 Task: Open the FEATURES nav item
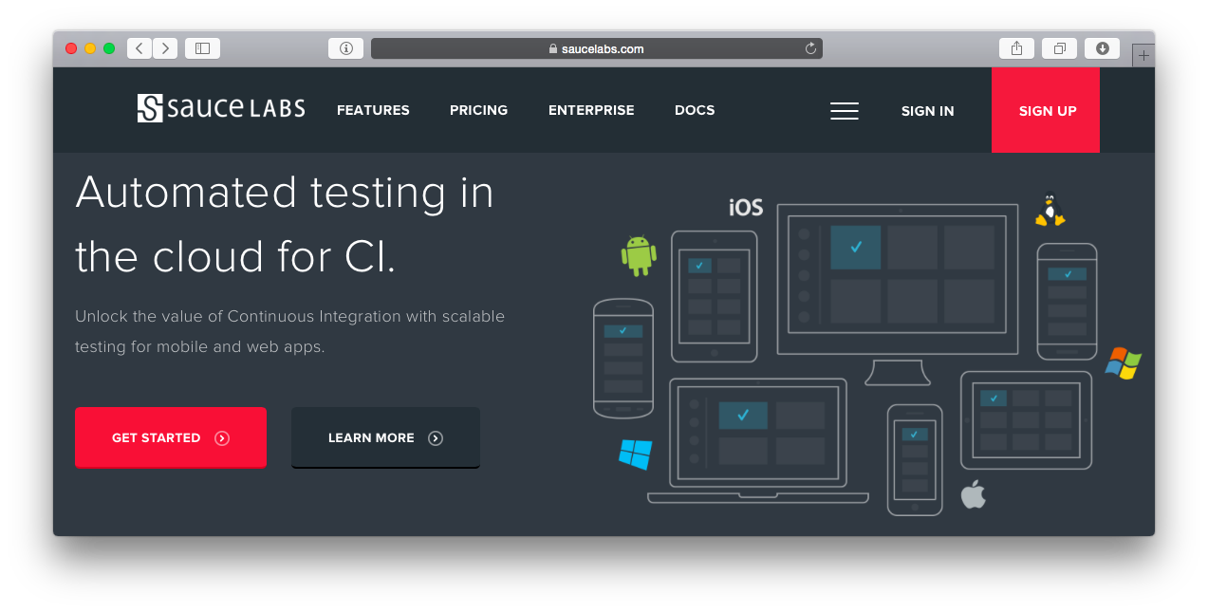pos(373,110)
